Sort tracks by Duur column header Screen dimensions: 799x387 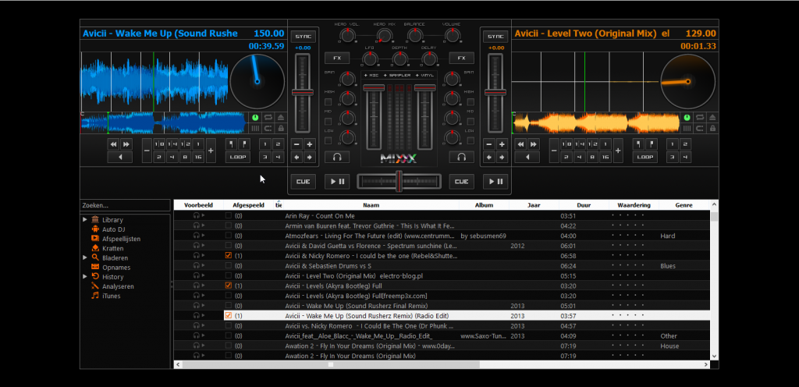pyautogui.click(x=584, y=205)
